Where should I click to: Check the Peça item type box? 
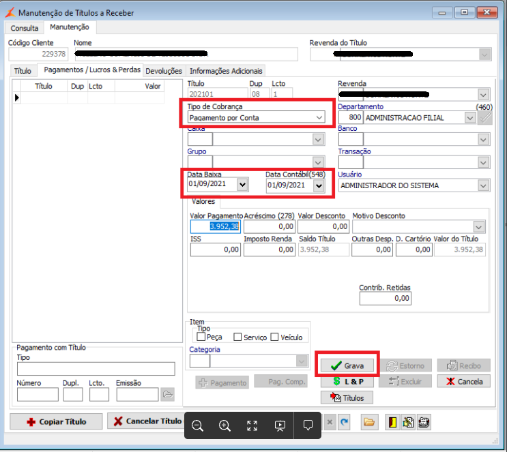(201, 337)
